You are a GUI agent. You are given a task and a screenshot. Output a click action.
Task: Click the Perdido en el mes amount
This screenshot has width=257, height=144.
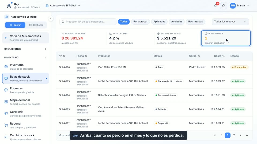[x=72, y=38]
